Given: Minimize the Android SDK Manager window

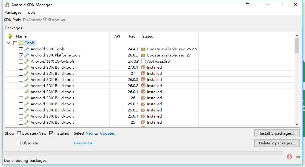Looking at the screenshot, I should coord(268,5).
